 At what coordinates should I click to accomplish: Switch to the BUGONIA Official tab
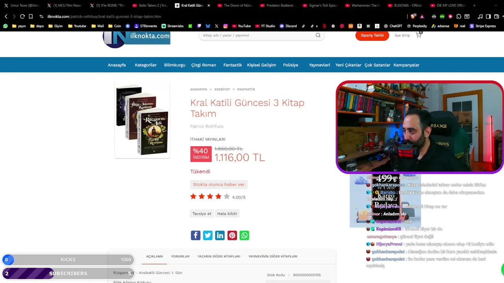405,6
